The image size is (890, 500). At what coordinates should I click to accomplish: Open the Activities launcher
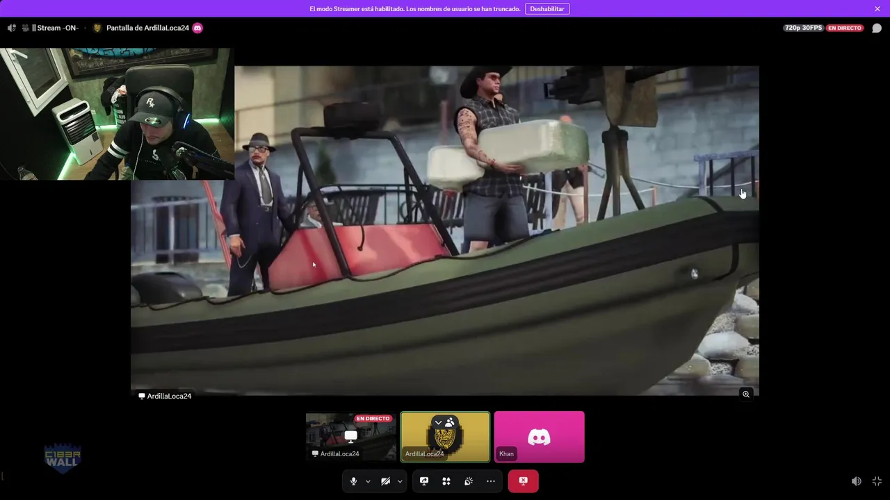(x=446, y=481)
